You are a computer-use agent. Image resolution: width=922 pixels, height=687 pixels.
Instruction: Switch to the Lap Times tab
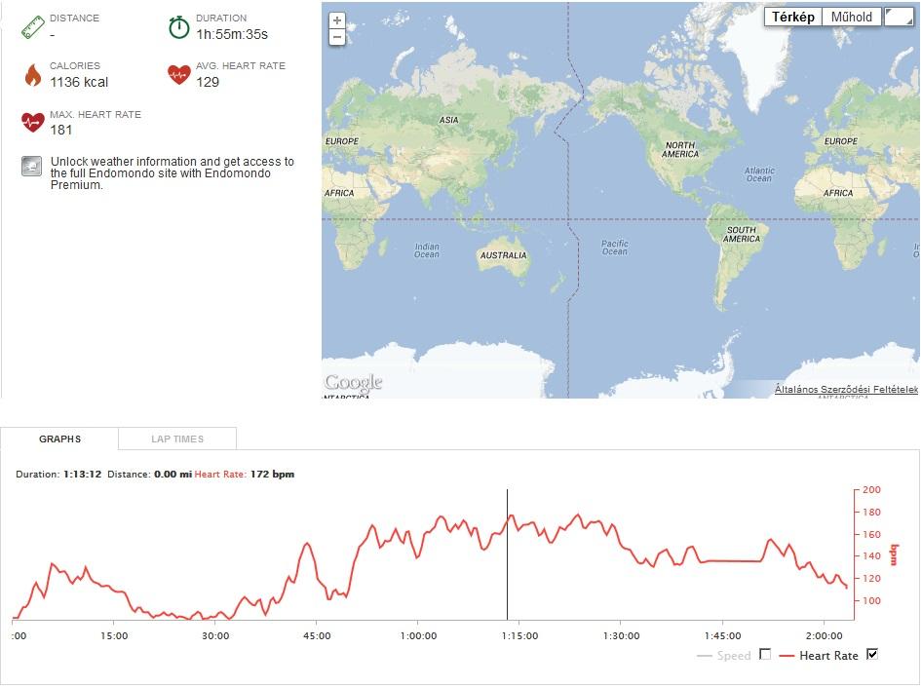click(177, 439)
